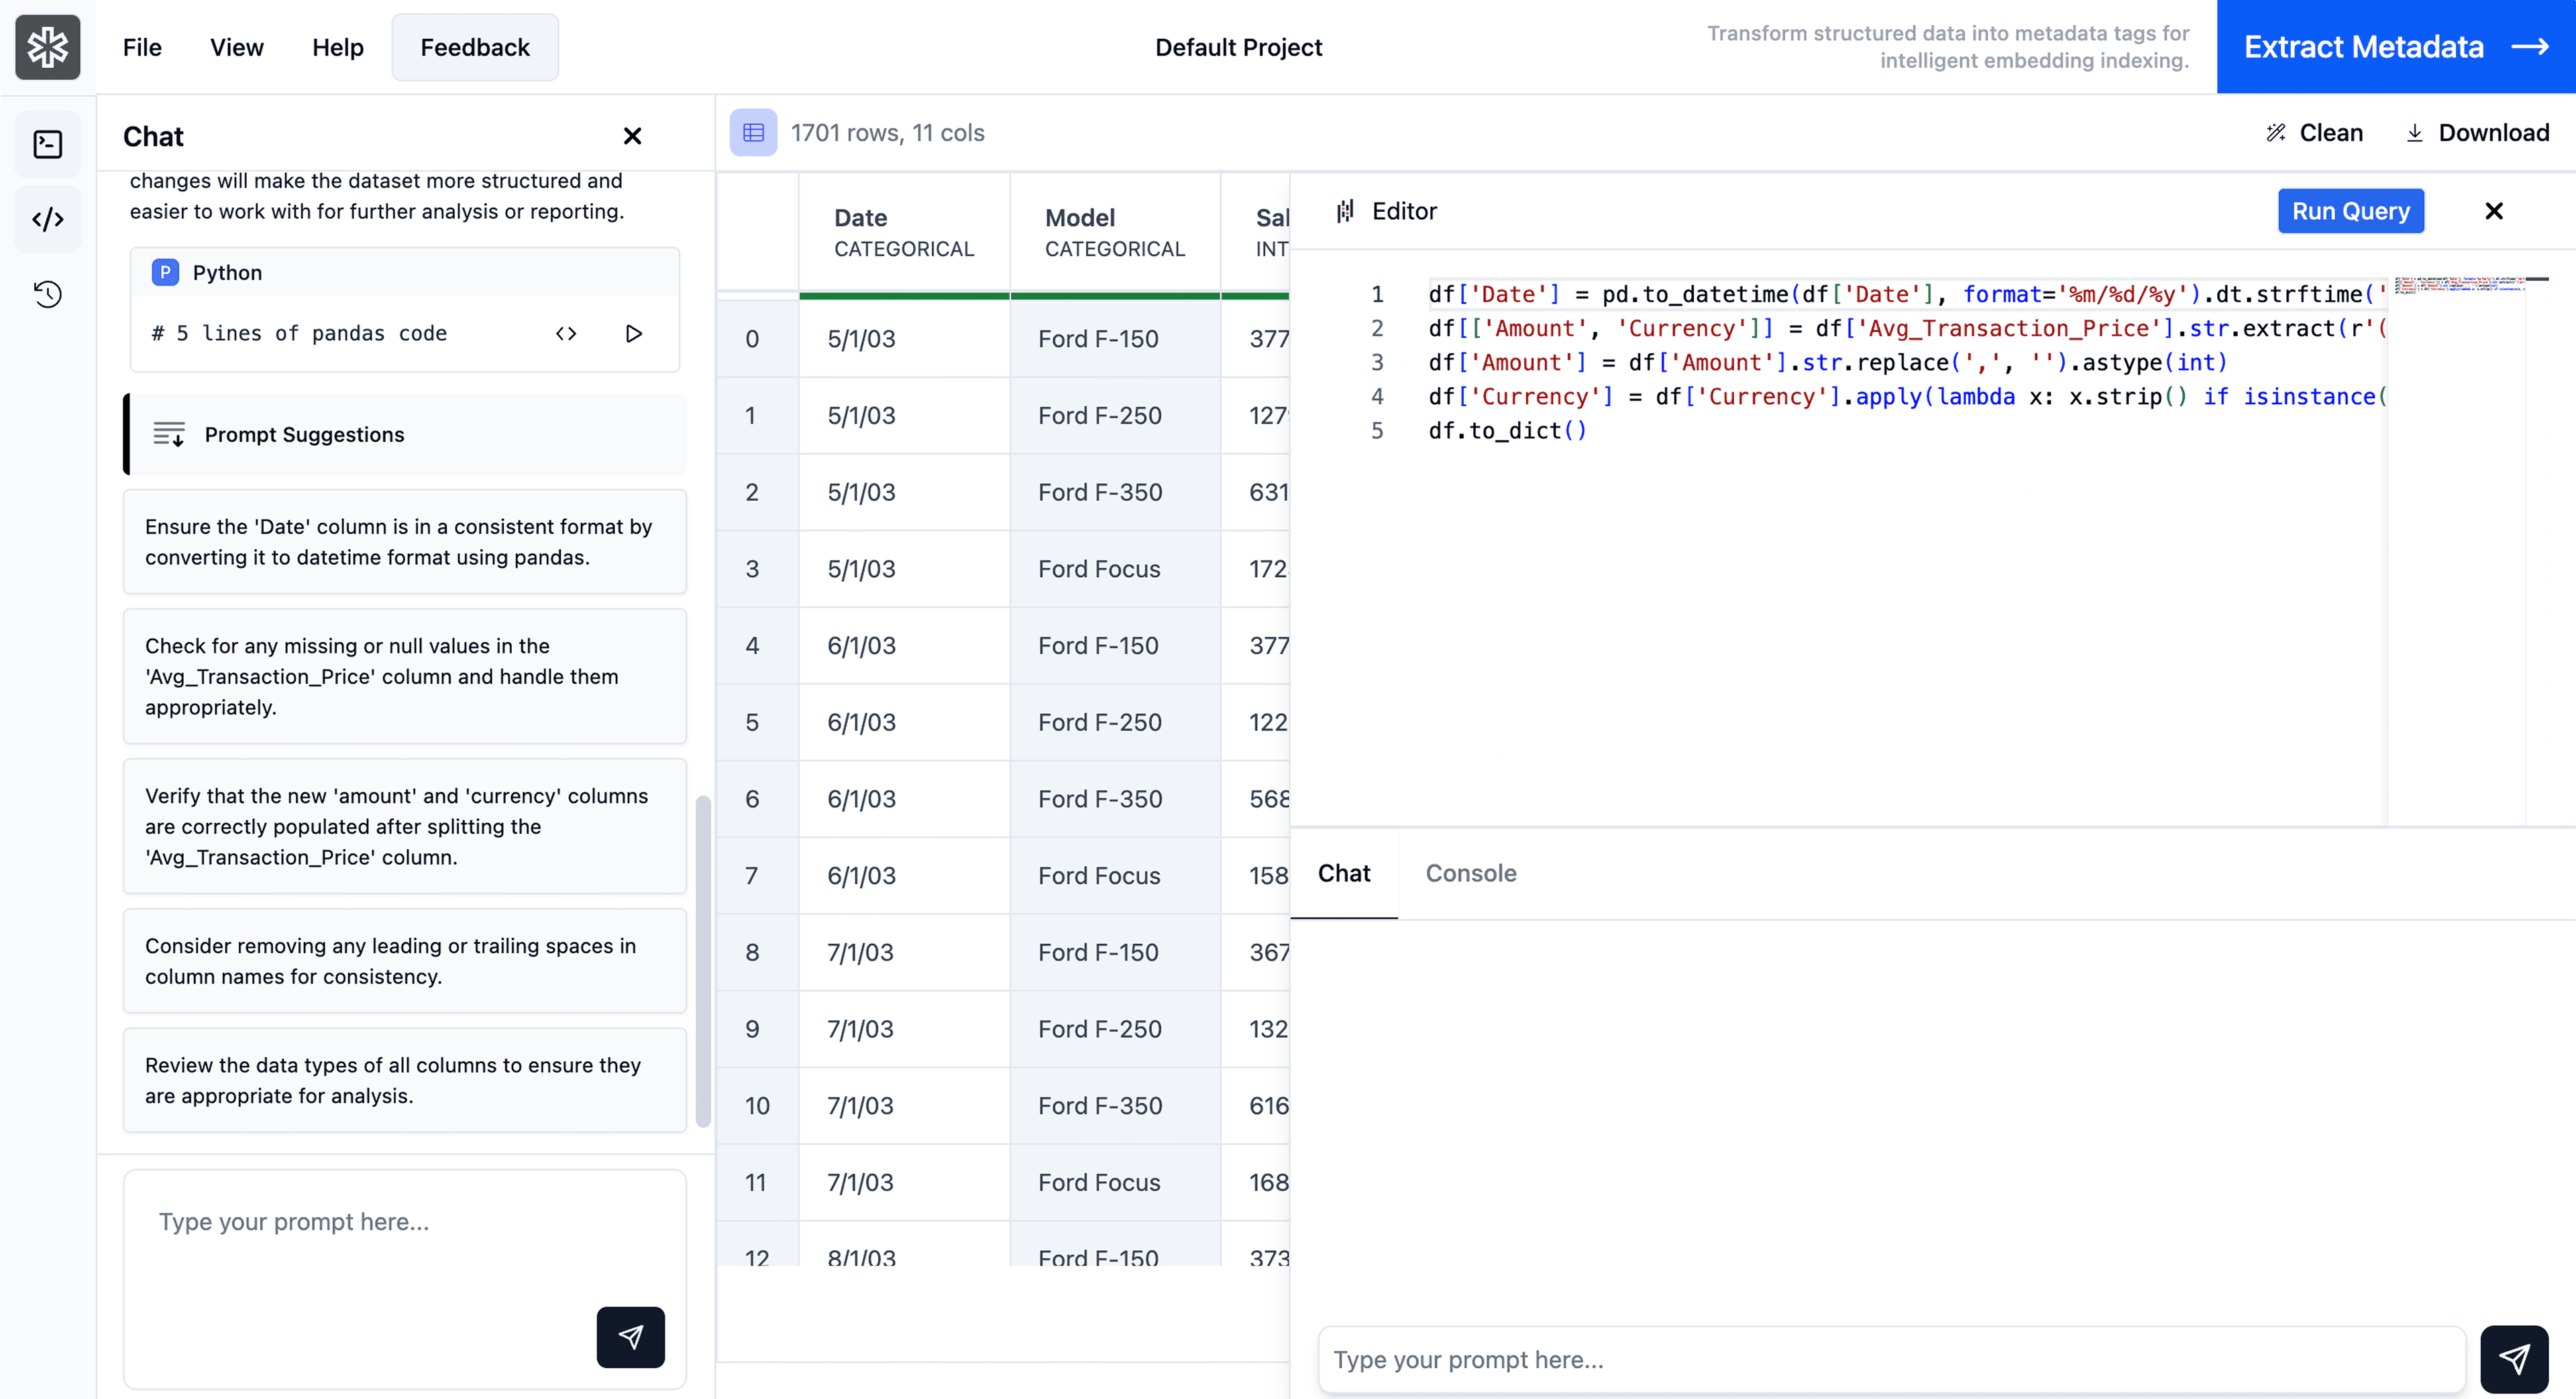The height and width of the screenshot is (1399, 2576).
Task: Close the Editor panel
Action: [x=2494, y=211]
